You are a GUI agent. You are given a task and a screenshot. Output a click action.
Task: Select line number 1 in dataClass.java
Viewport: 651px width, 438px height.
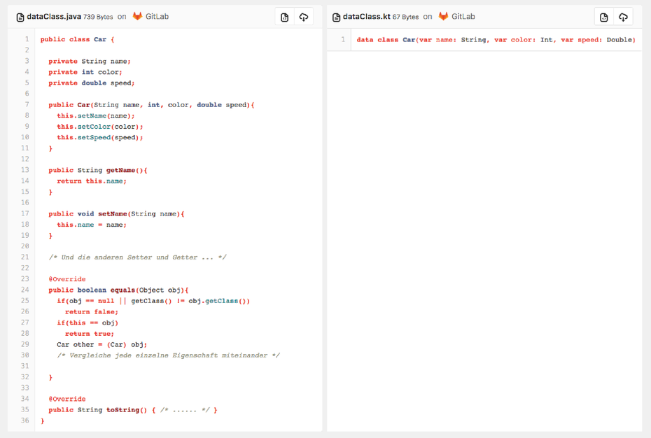(x=27, y=39)
